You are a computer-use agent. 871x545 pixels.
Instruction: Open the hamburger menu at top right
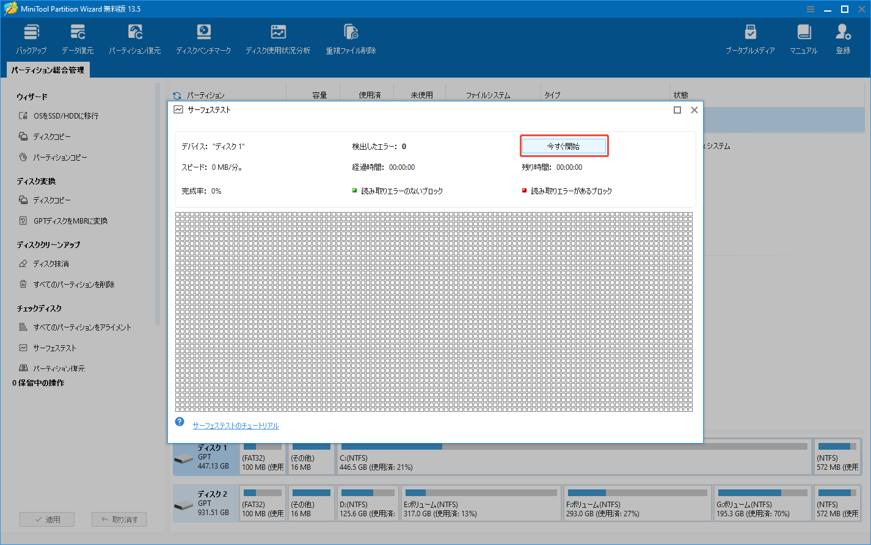click(x=811, y=9)
